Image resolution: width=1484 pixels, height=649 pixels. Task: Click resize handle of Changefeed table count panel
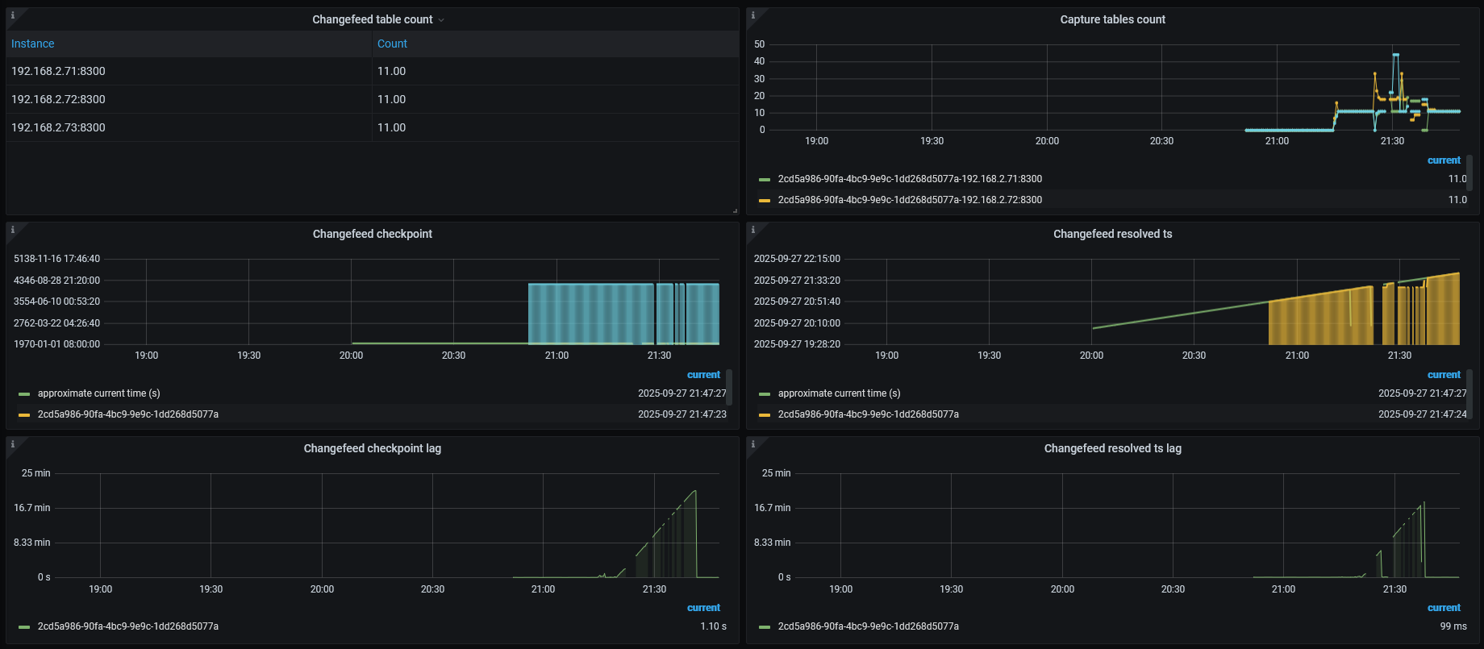(734, 210)
